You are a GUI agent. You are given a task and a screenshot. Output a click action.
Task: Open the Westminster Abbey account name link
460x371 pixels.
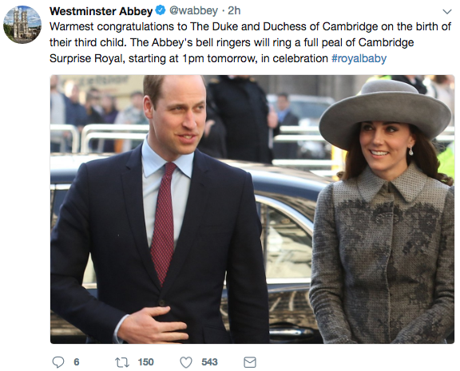[x=101, y=11]
